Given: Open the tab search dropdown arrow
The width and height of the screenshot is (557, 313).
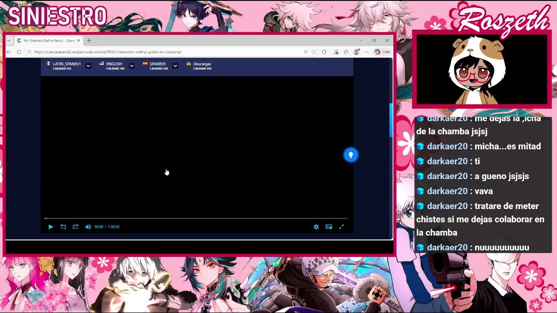Looking at the screenshot, I should tap(9, 40).
